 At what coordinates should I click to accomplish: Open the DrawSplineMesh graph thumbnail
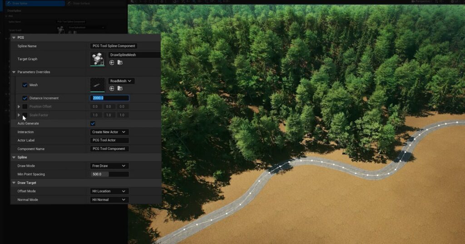tap(97, 59)
